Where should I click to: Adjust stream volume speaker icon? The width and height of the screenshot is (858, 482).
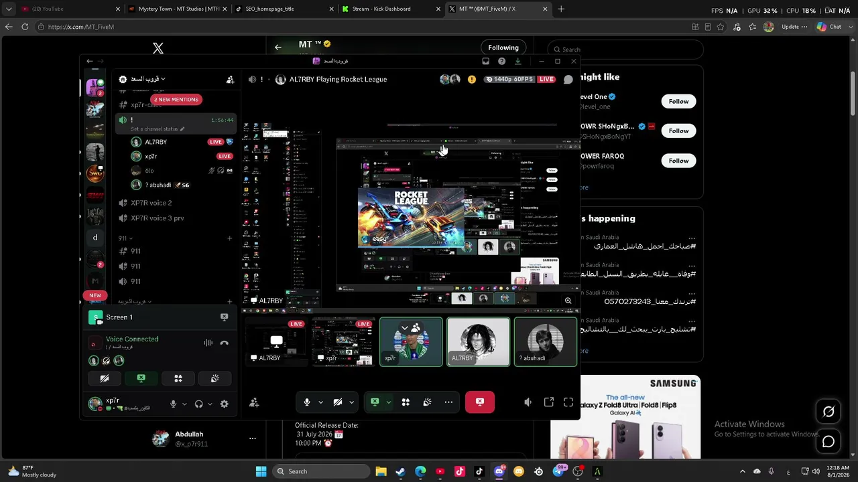tap(528, 402)
